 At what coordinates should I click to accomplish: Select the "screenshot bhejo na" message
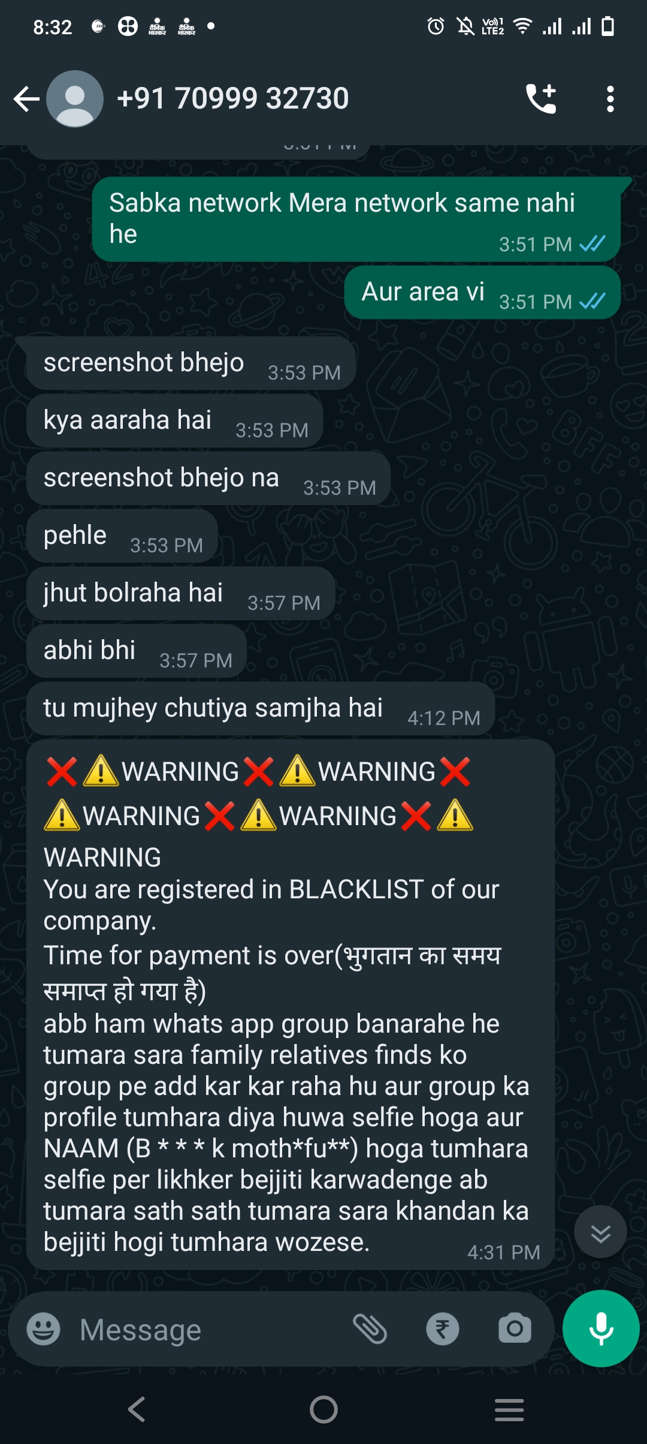[x=208, y=479]
